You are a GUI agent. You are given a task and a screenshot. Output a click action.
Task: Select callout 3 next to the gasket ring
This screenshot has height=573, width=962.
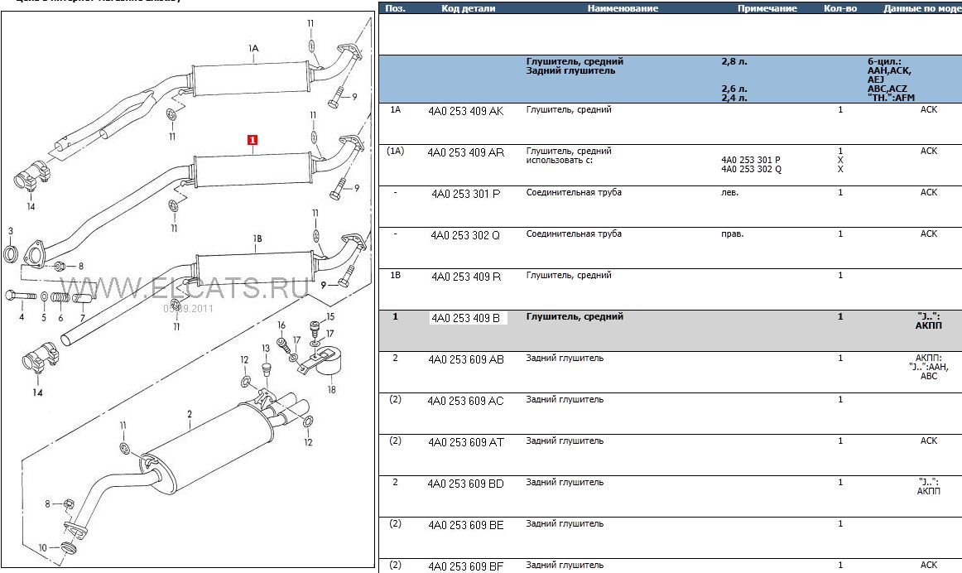coord(11,231)
